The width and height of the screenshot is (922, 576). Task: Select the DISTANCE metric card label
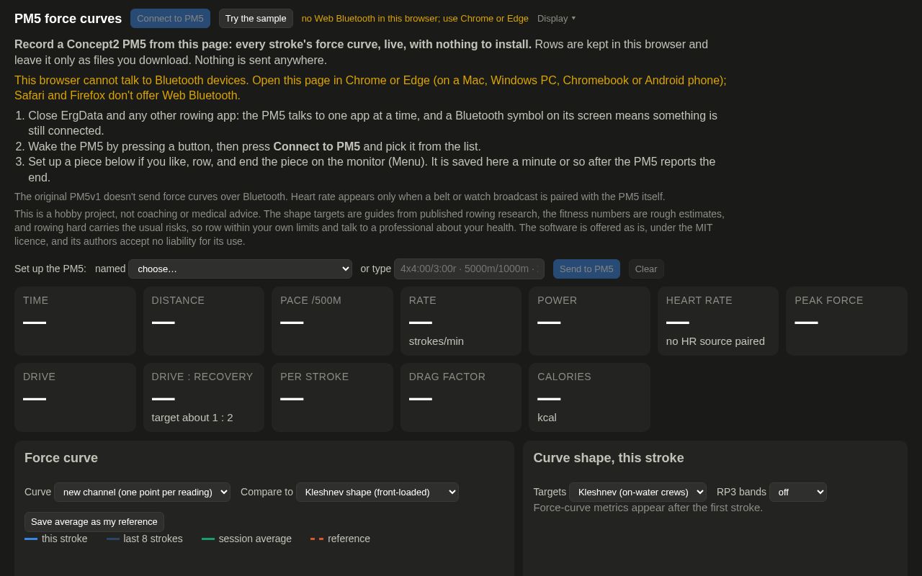click(178, 300)
